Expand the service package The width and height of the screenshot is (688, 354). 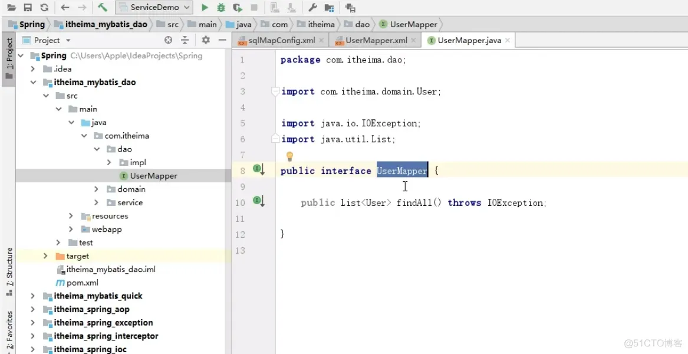(x=97, y=202)
